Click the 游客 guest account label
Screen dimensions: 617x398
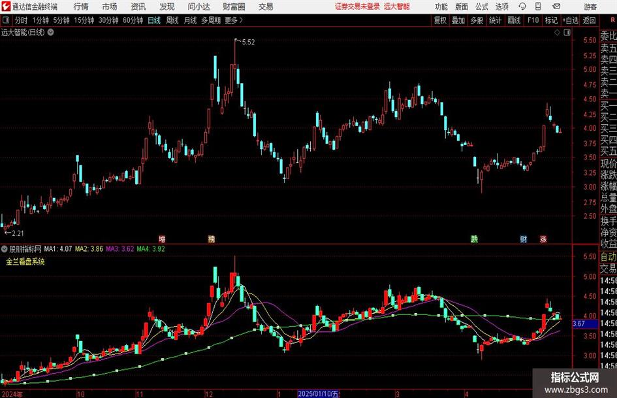click(x=590, y=7)
